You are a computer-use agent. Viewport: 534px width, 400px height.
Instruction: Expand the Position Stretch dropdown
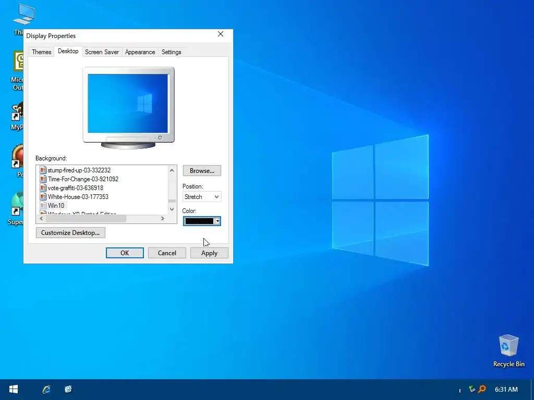pyautogui.click(x=202, y=196)
